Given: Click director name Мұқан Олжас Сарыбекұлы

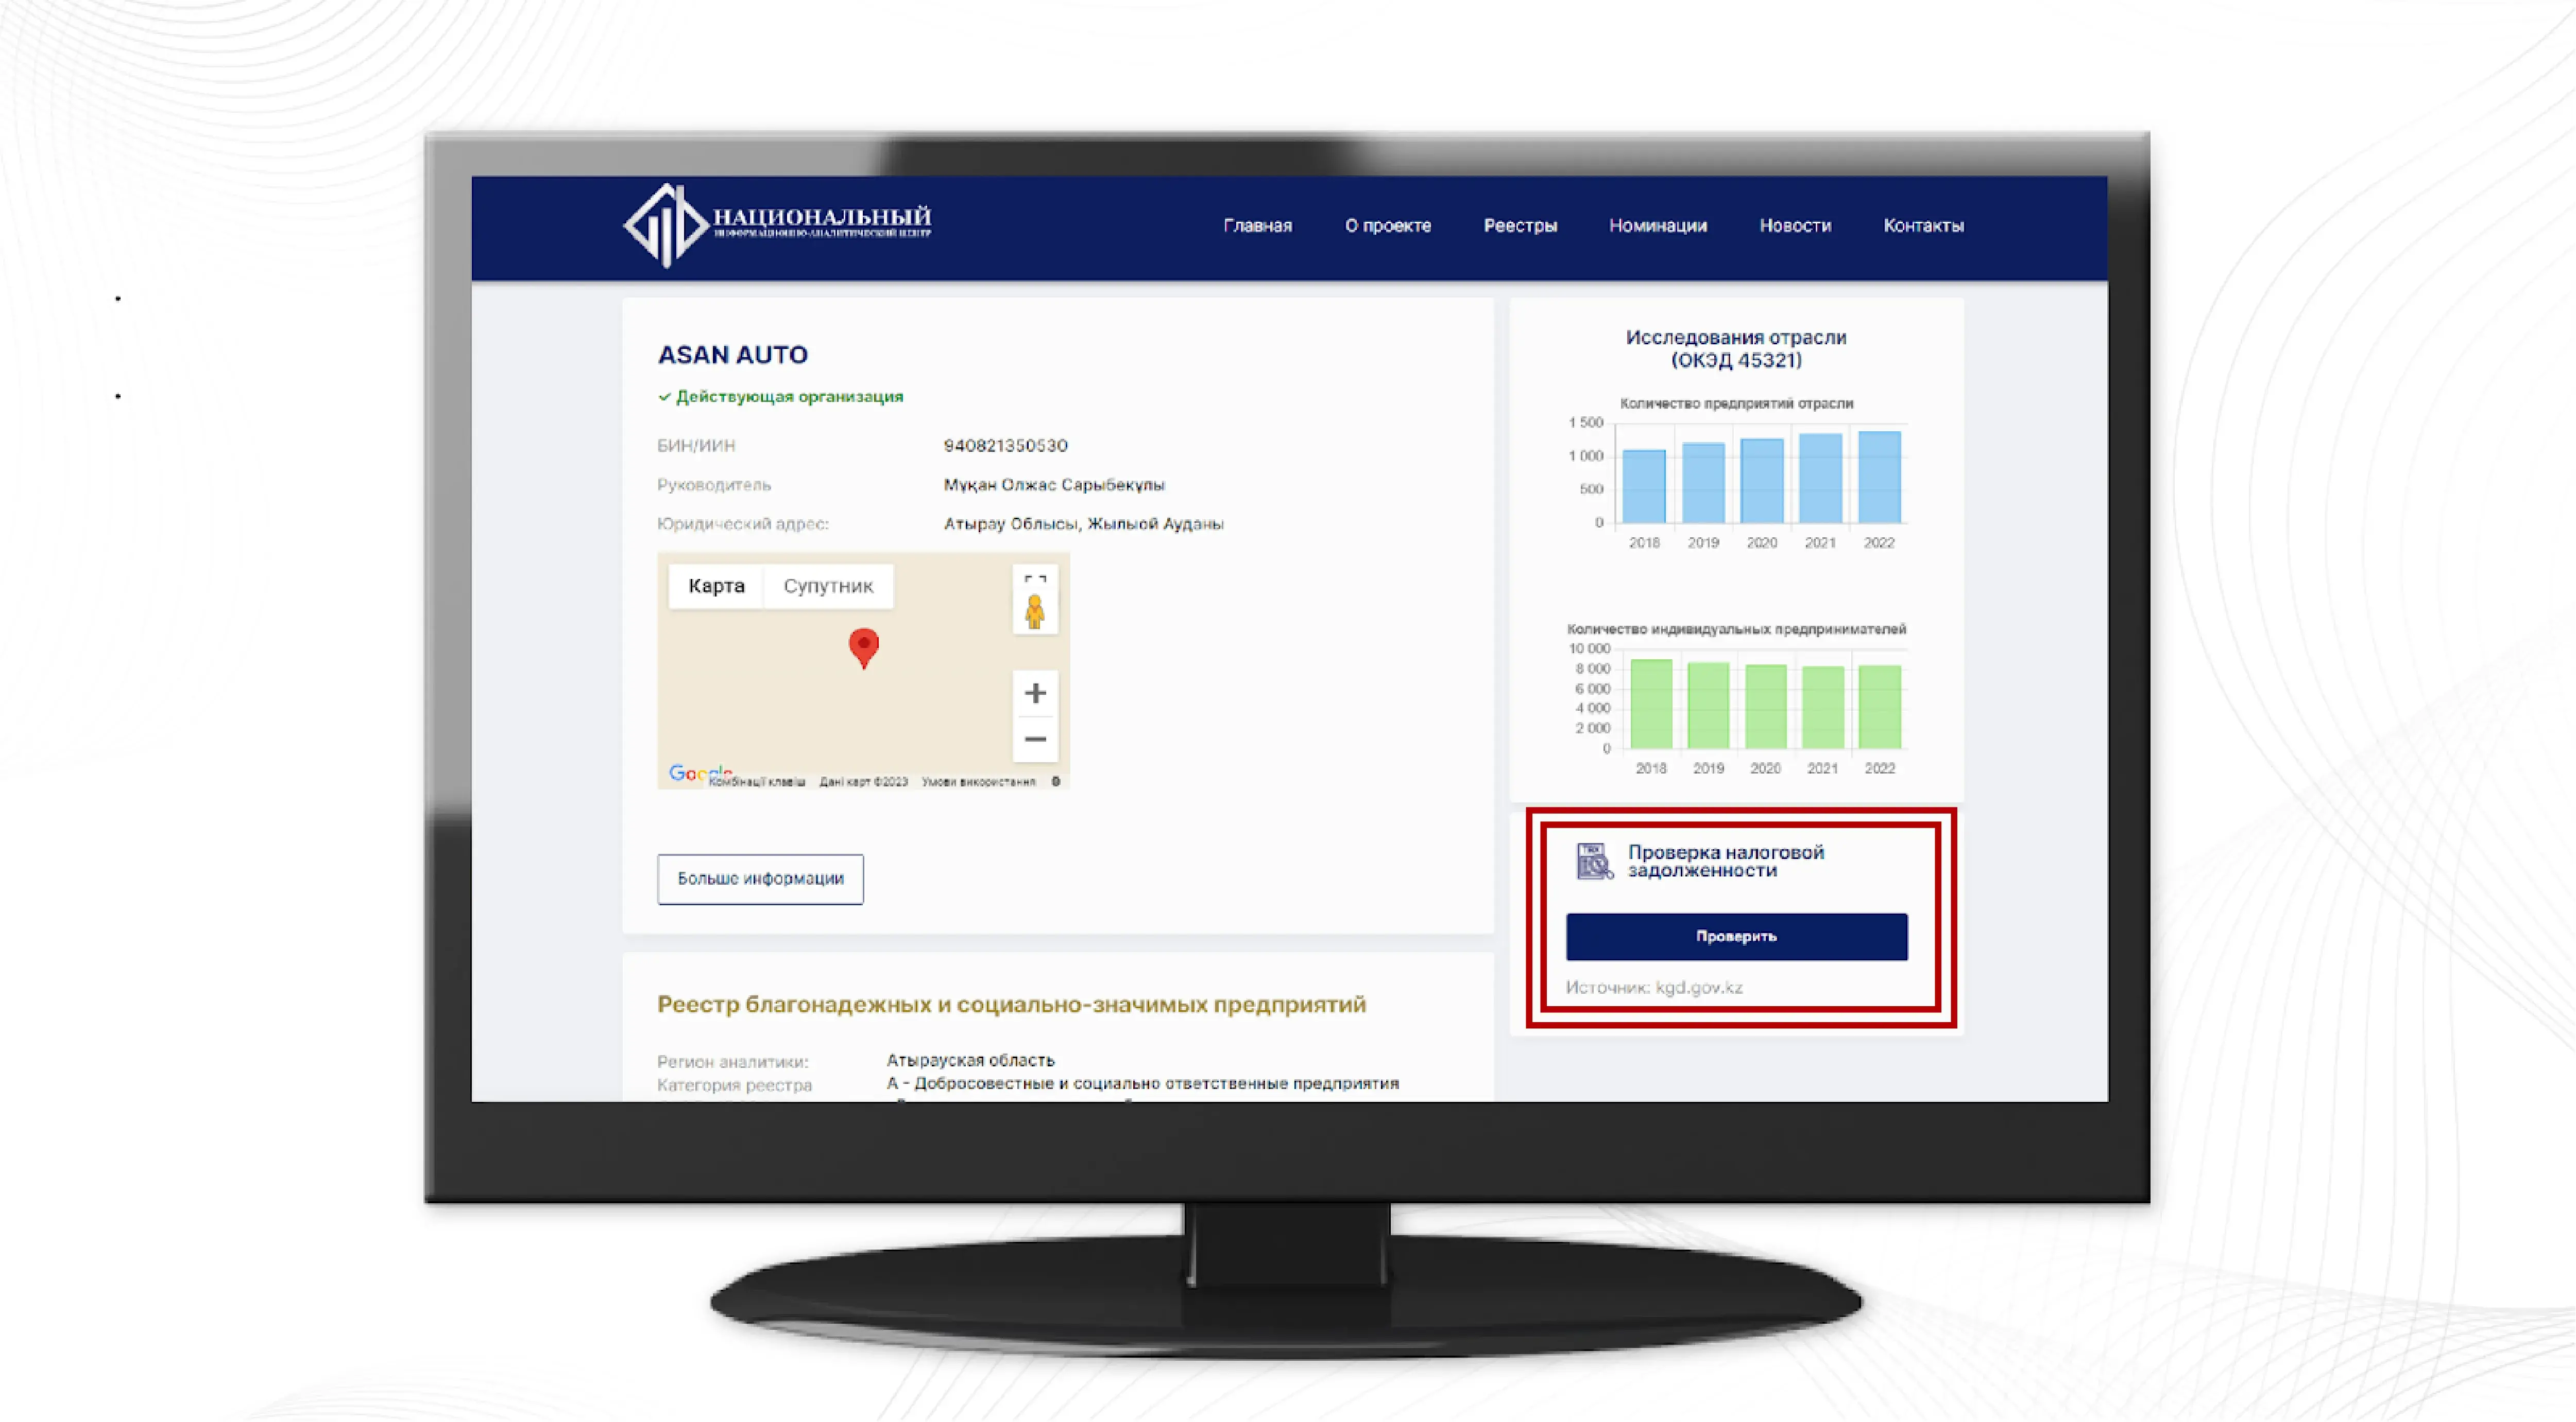Looking at the screenshot, I should (x=1054, y=485).
